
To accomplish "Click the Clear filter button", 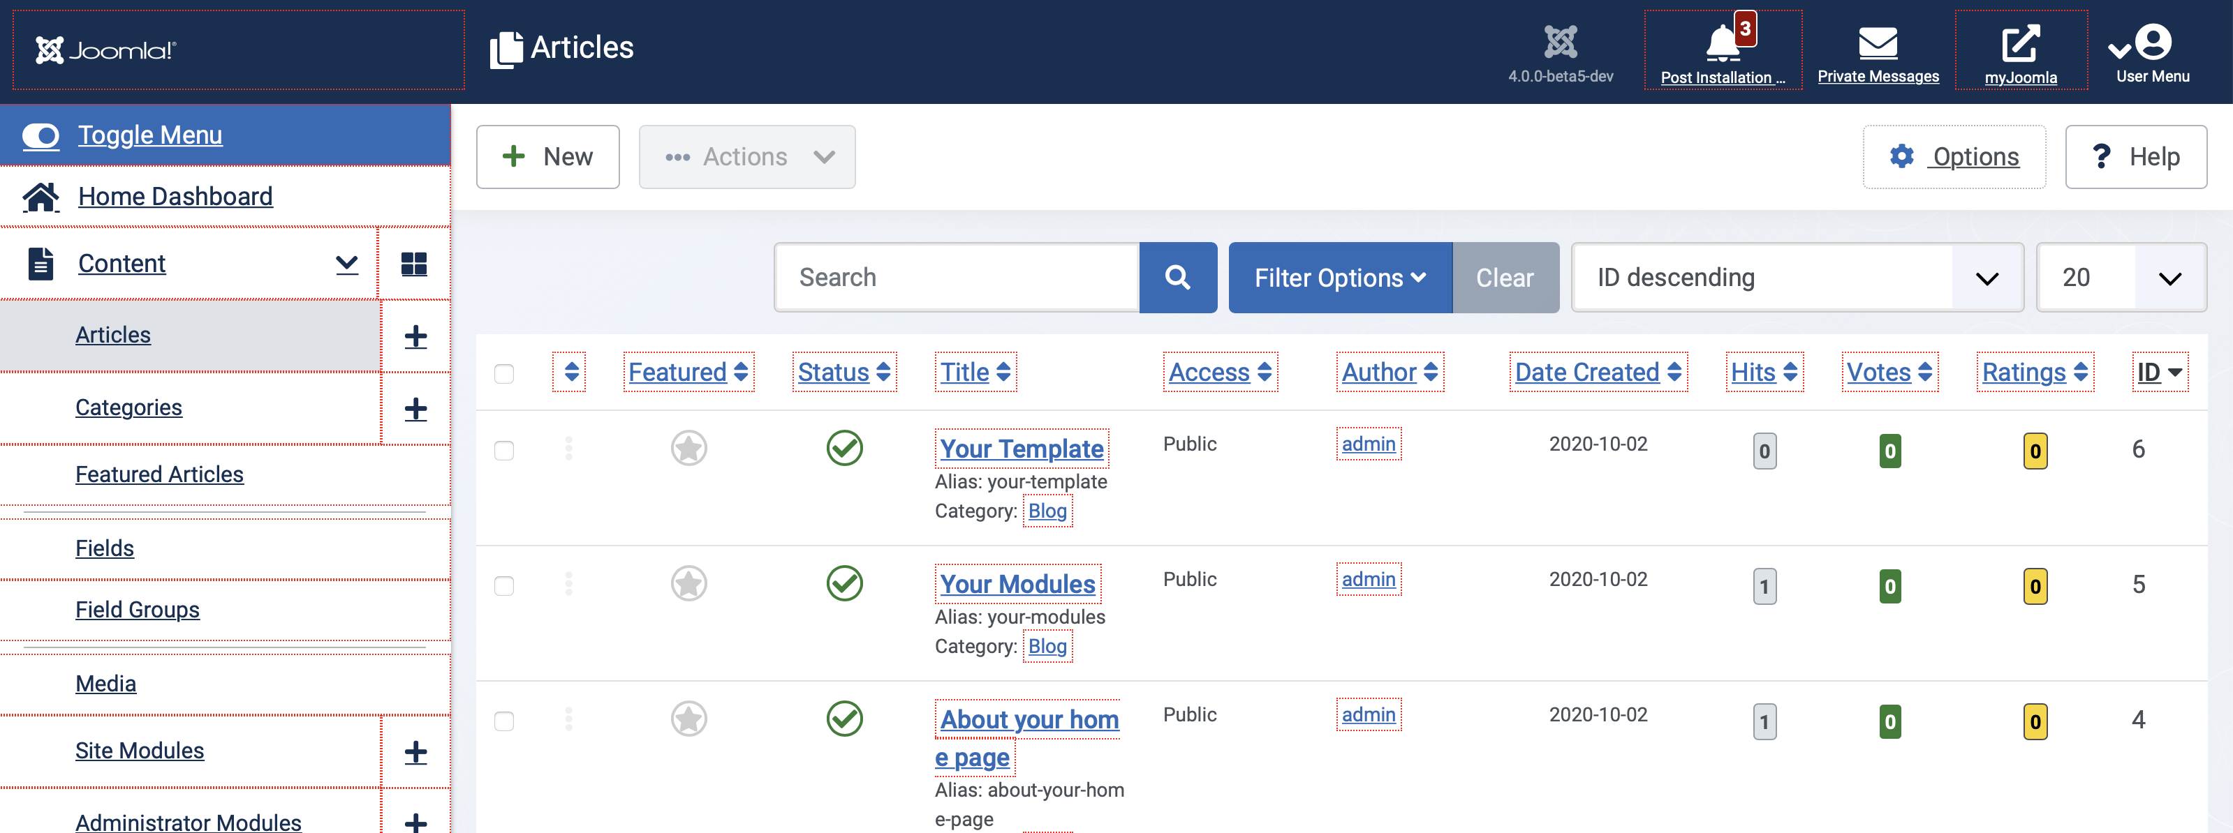I will pos(1505,277).
